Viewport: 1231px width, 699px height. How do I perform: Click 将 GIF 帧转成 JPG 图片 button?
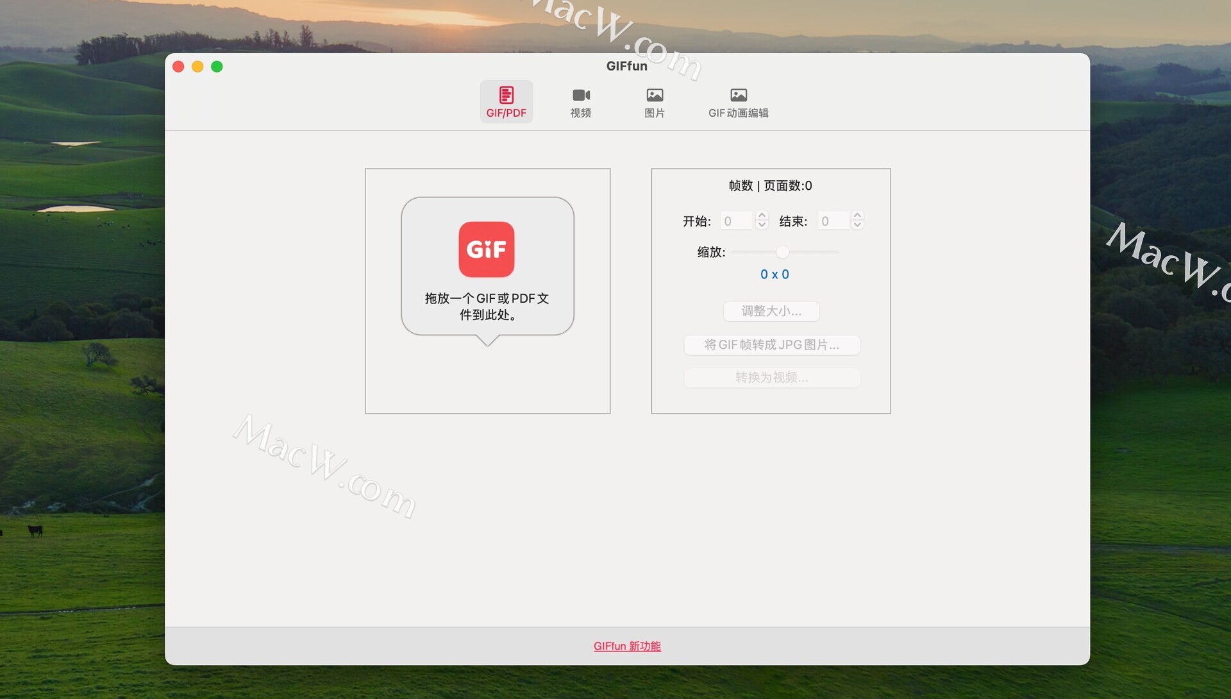click(x=772, y=345)
